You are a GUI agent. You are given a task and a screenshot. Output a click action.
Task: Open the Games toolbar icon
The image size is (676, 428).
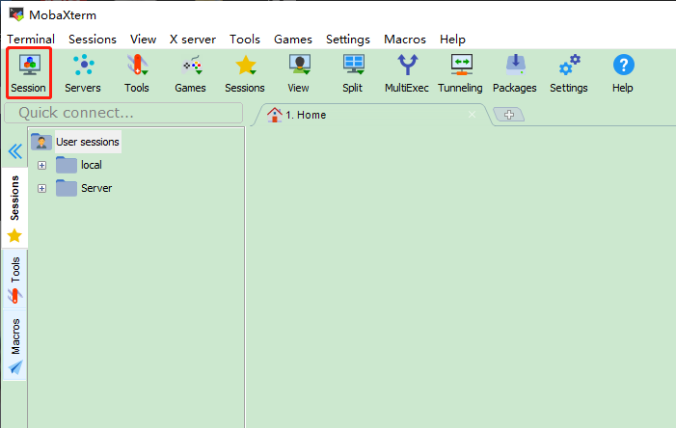click(x=190, y=72)
